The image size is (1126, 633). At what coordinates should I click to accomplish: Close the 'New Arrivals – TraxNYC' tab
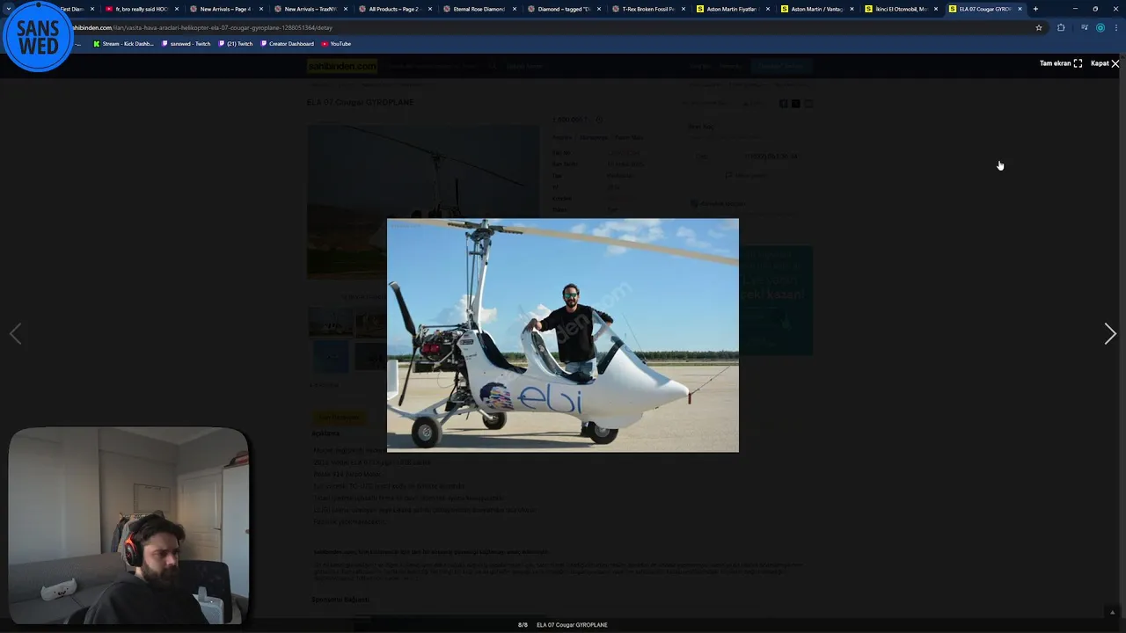pyautogui.click(x=345, y=9)
